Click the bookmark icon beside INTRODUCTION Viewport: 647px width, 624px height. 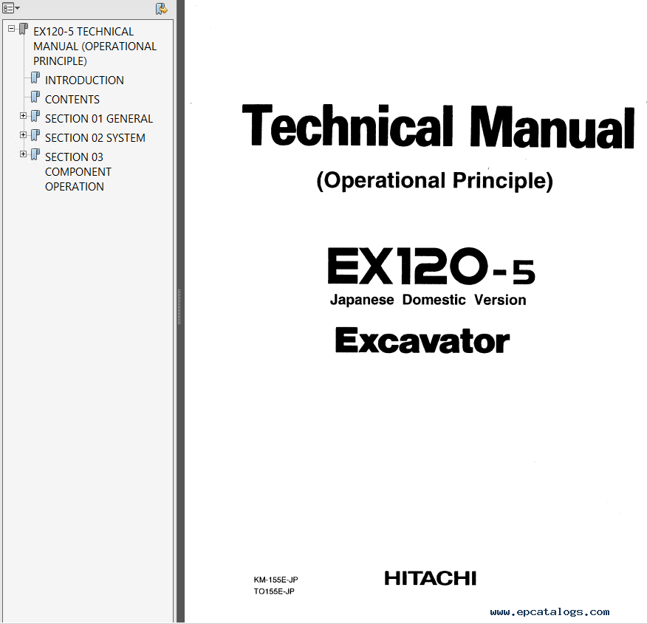coord(35,78)
